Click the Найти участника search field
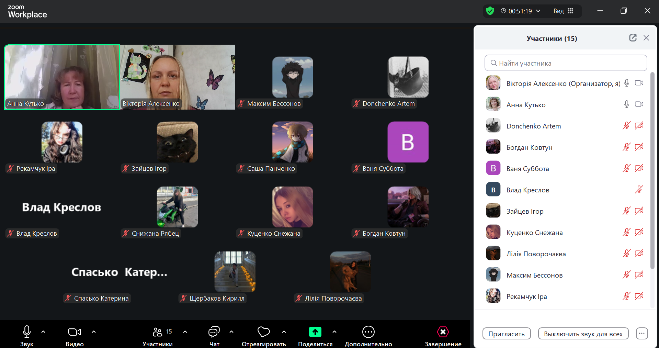This screenshot has height=348, width=659. point(566,63)
